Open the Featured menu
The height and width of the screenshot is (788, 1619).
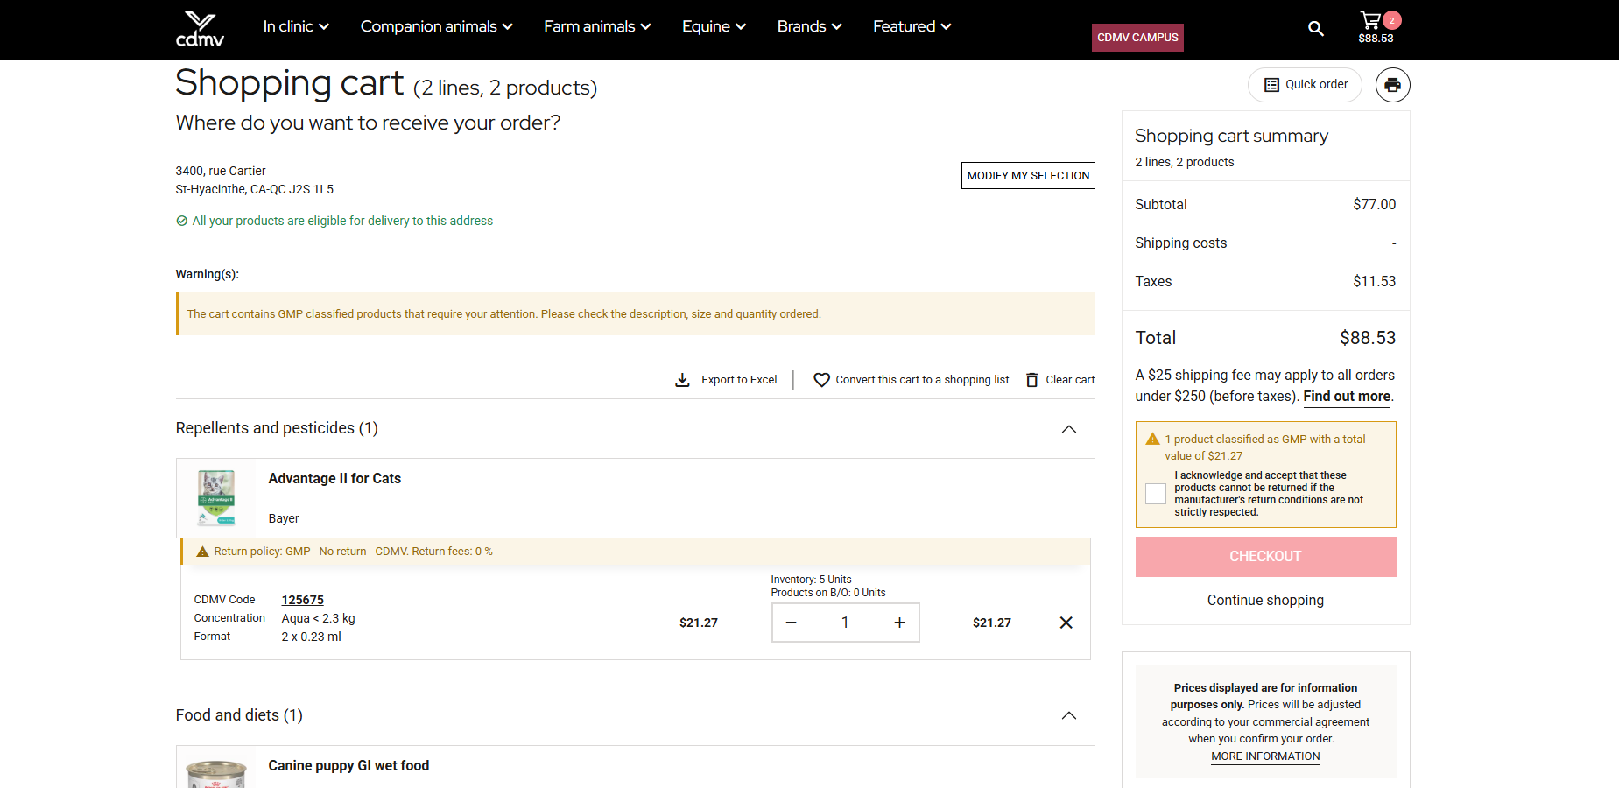point(912,26)
